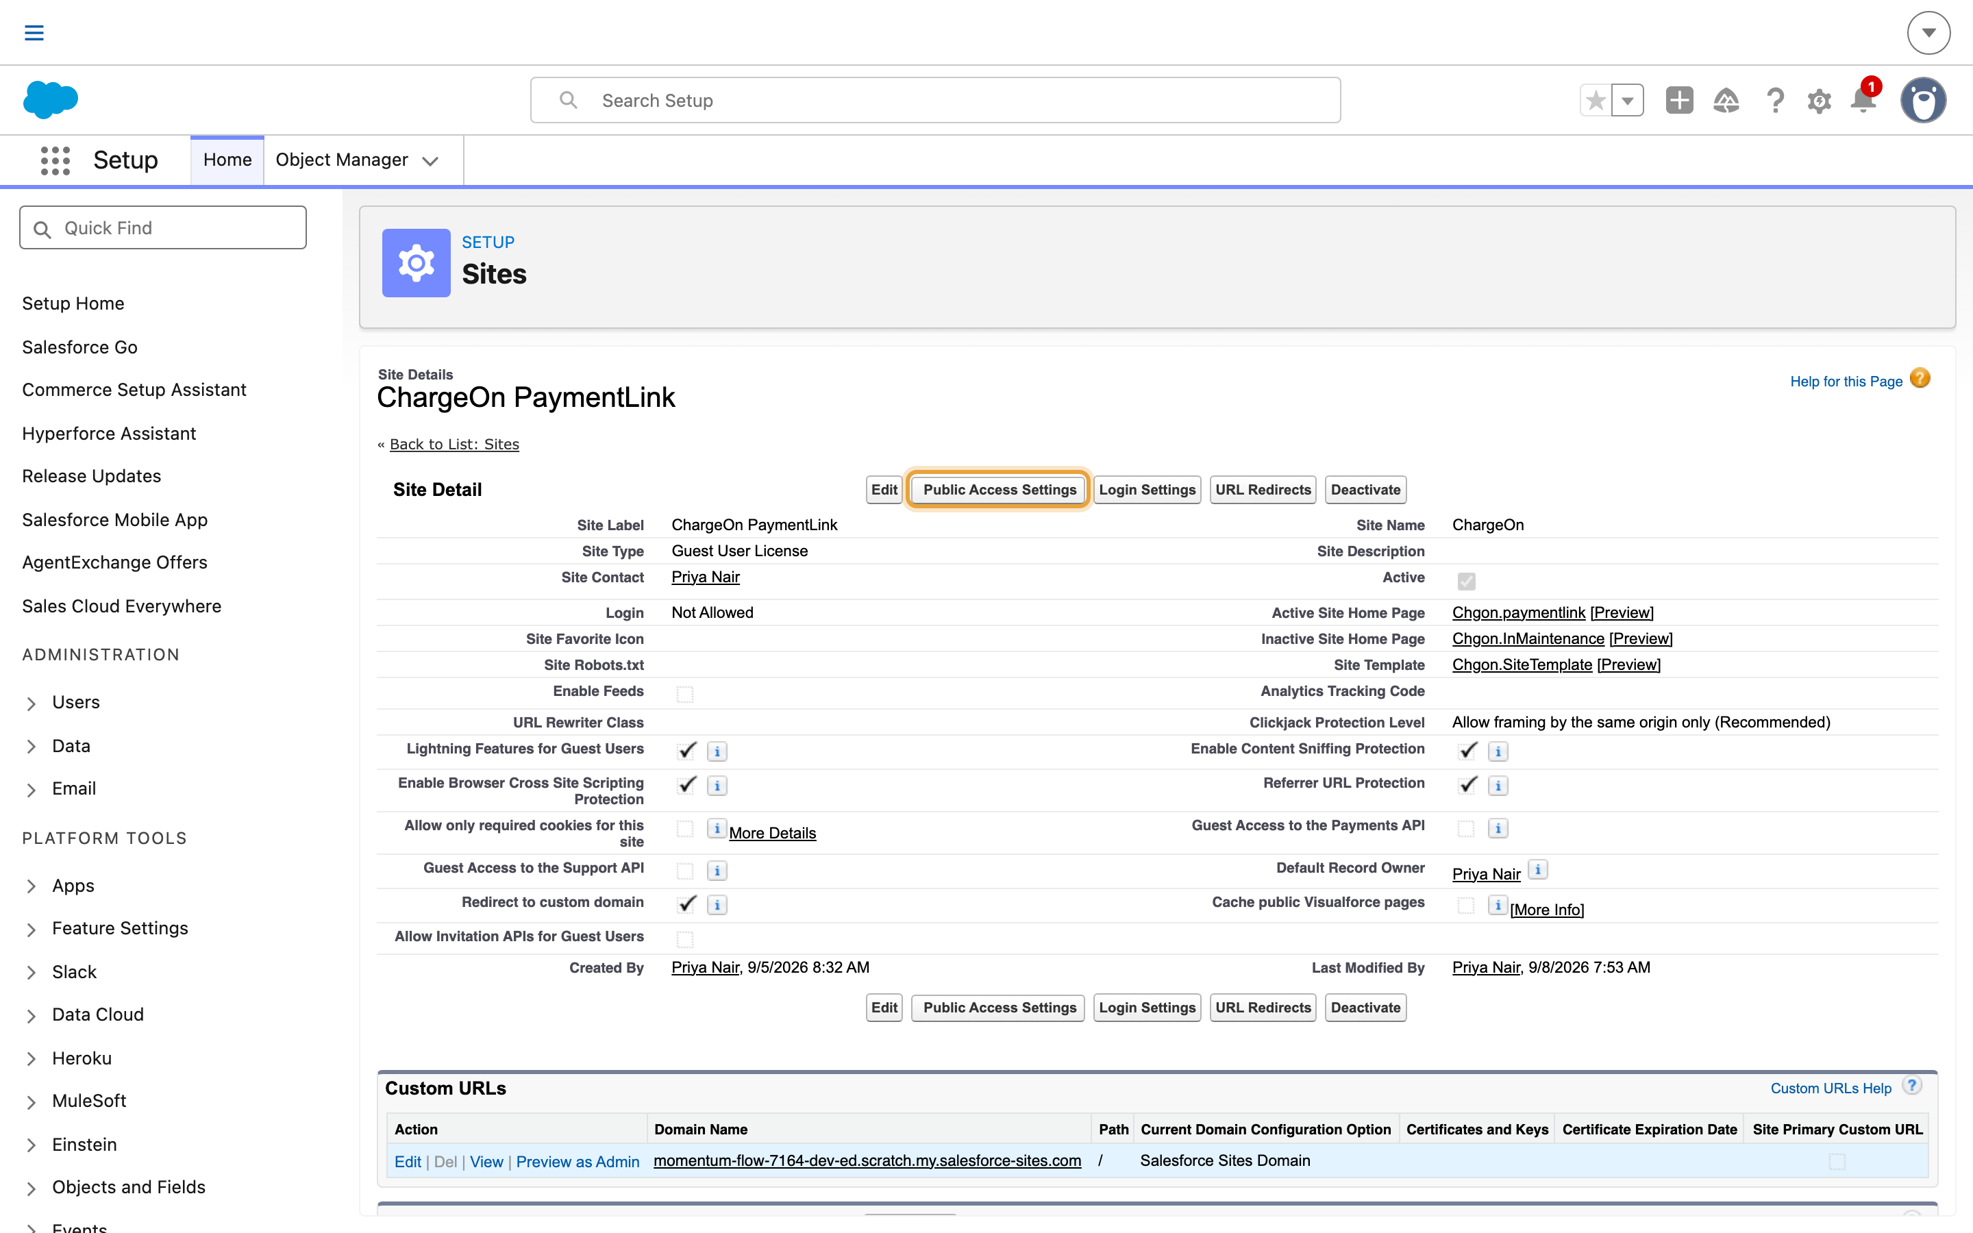
Task: Click info icon for Enable Content Sniffing Protection
Action: click(1498, 751)
